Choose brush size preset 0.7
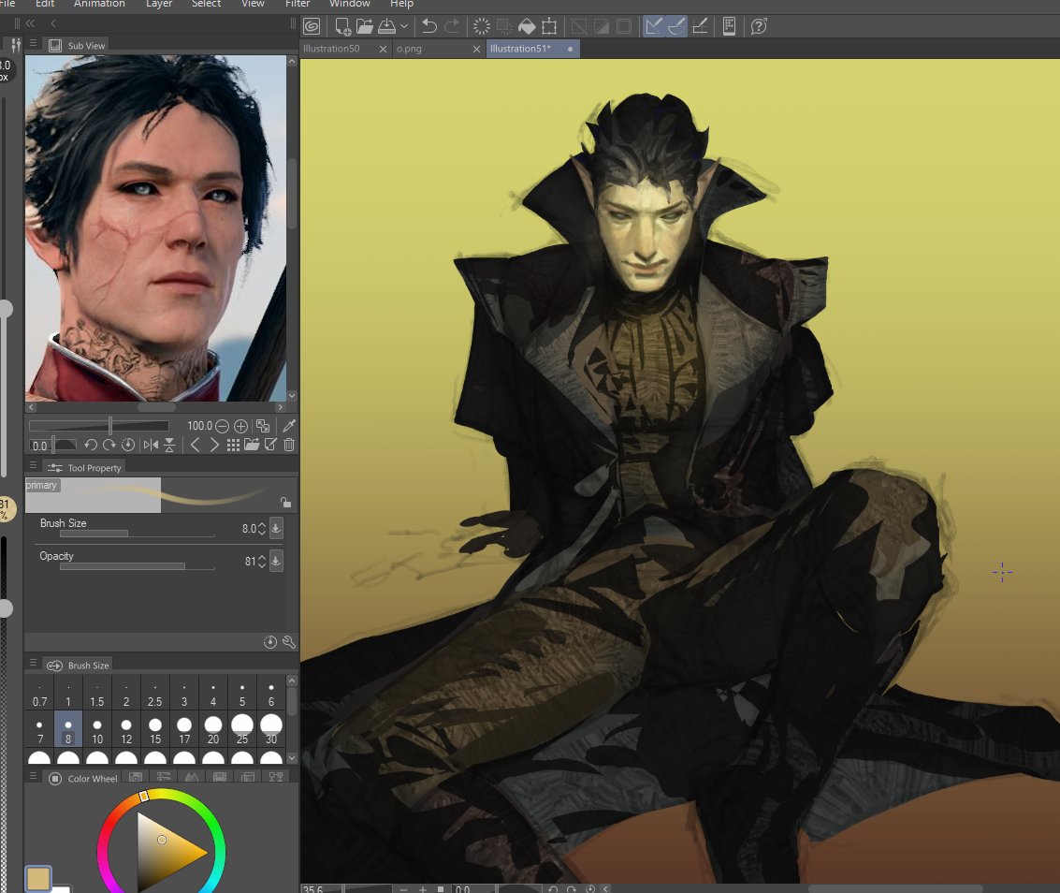1060x893 pixels. pyautogui.click(x=40, y=692)
